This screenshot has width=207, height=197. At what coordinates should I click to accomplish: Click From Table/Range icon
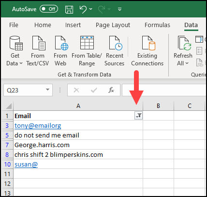click(87, 43)
